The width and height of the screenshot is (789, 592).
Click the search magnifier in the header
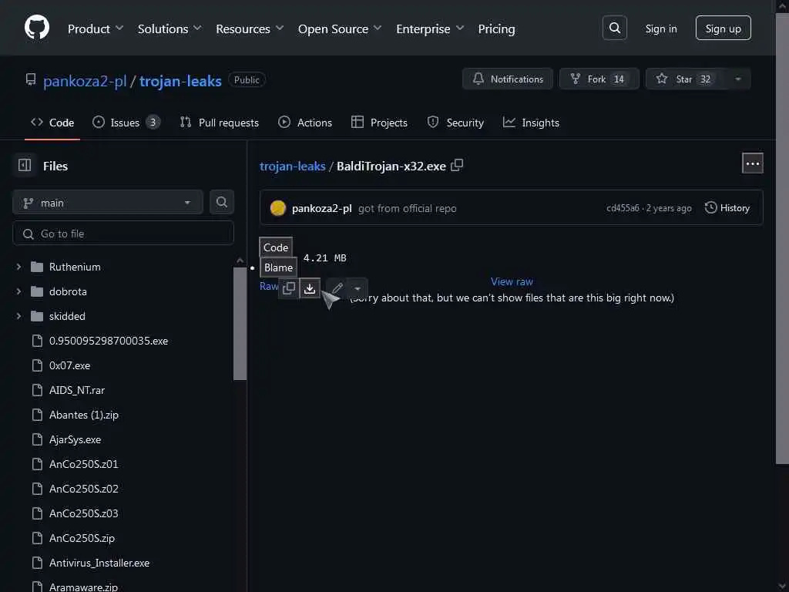click(614, 28)
